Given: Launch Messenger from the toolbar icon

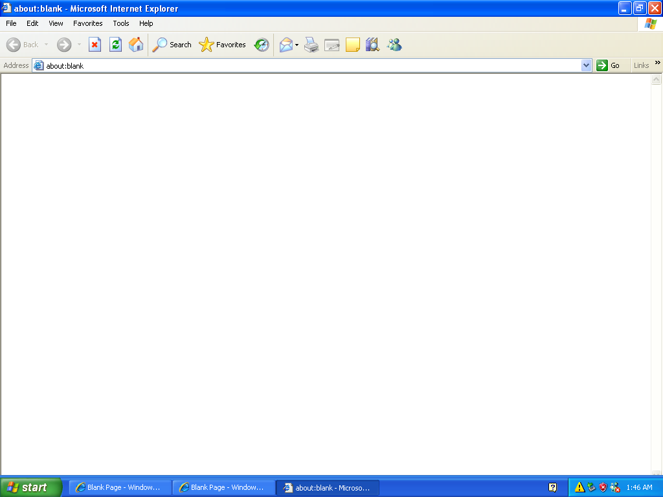Looking at the screenshot, I should pos(394,45).
